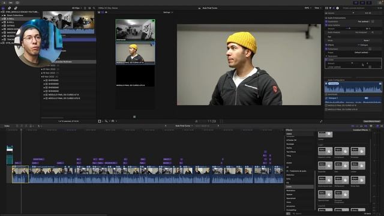The height and width of the screenshot is (216, 384).
Task: Open the Titles and Generators sidebar icon
Action: tap(16, 8)
